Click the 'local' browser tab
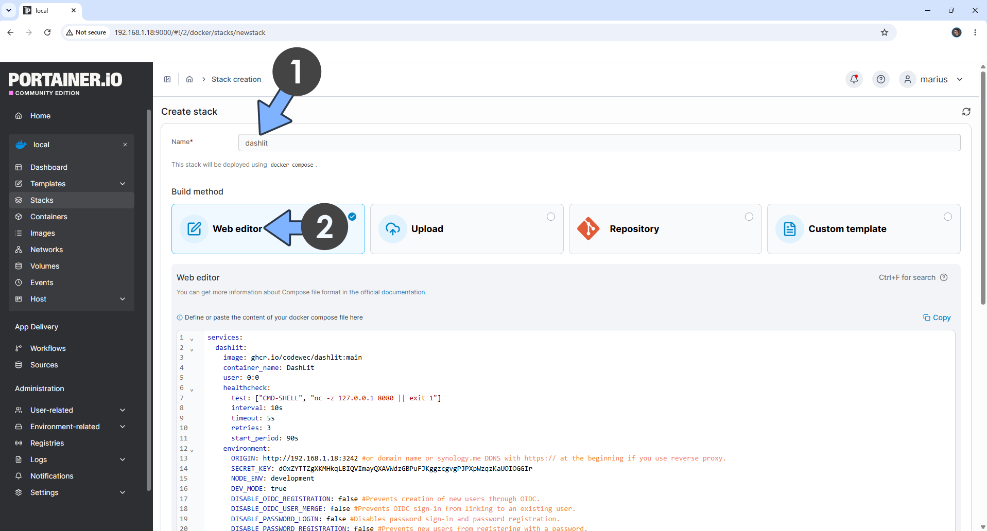Viewport: 987px width, 531px height. point(50,10)
